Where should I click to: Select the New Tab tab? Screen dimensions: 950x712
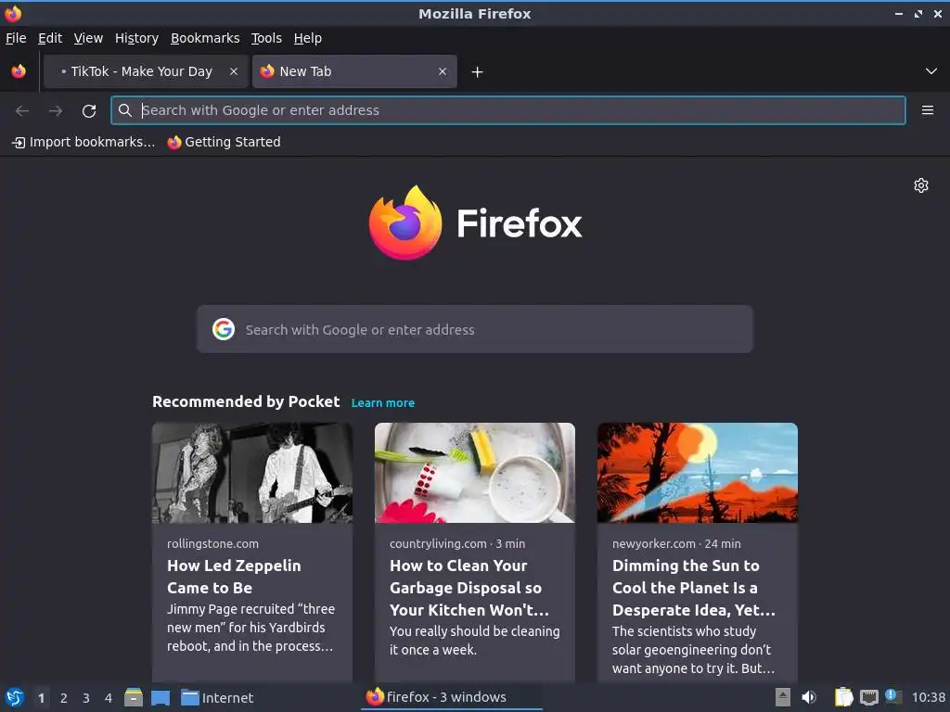point(354,71)
